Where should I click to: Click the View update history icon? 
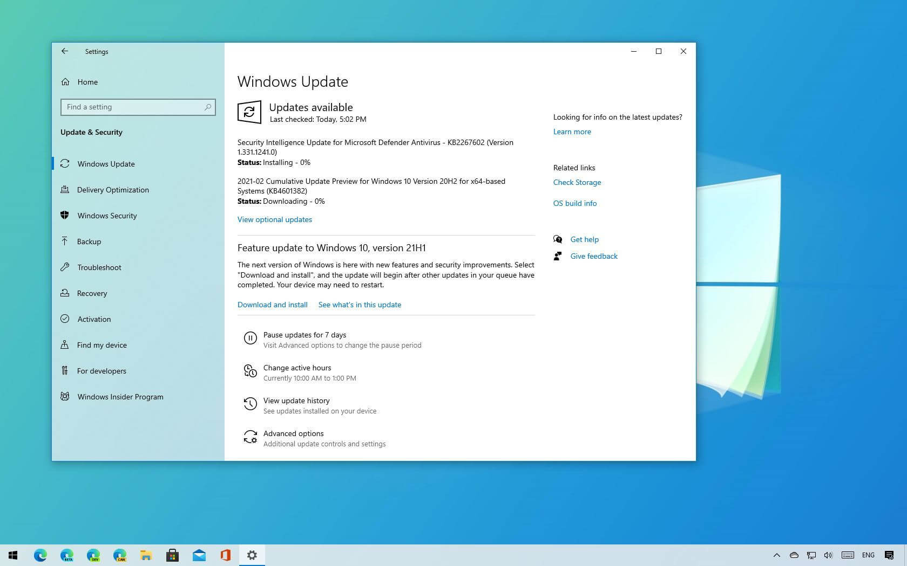(250, 404)
